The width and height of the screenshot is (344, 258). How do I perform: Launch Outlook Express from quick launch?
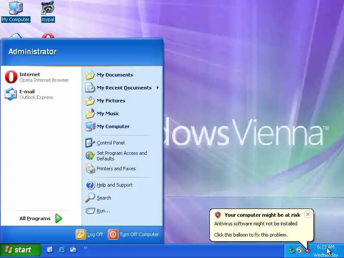coord(73,250)
